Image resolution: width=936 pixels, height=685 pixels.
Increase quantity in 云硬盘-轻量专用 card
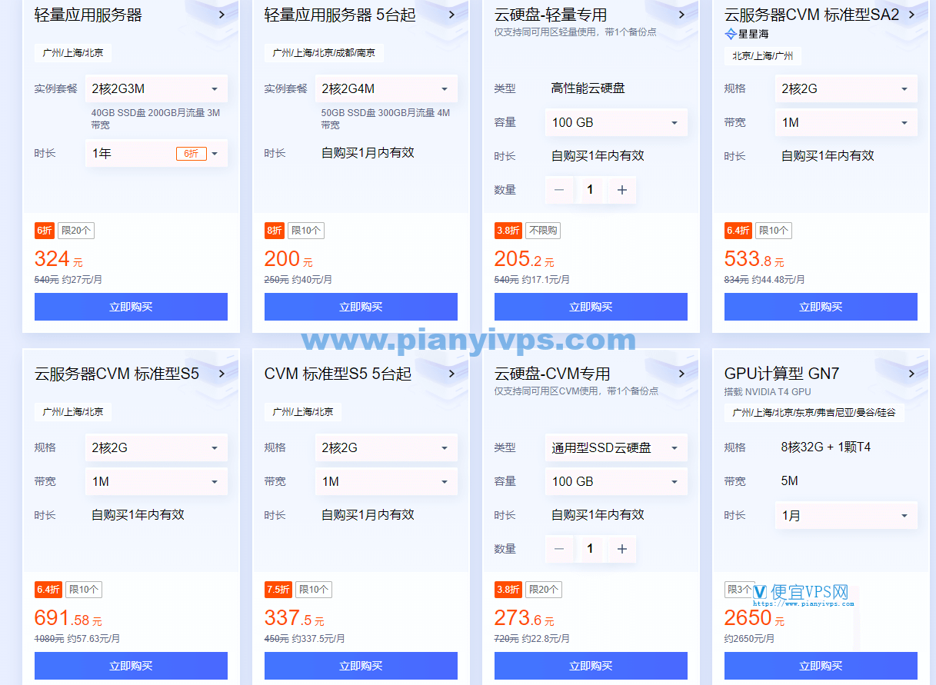[x=622, y=190]
